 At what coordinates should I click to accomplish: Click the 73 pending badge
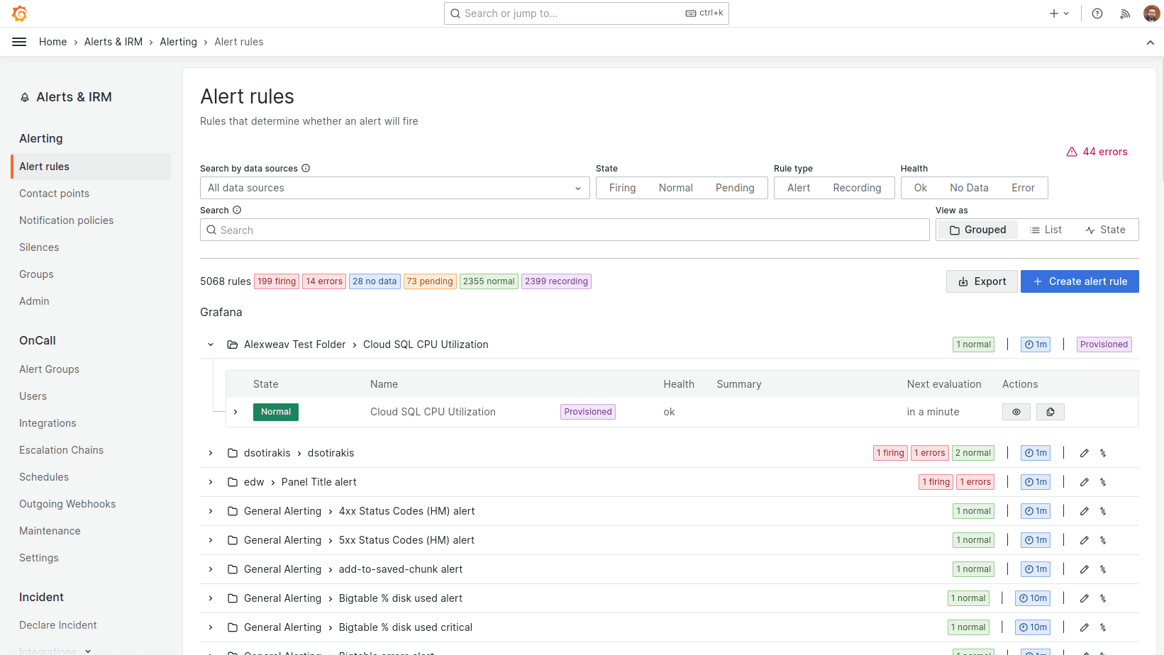tap(430, 281)
